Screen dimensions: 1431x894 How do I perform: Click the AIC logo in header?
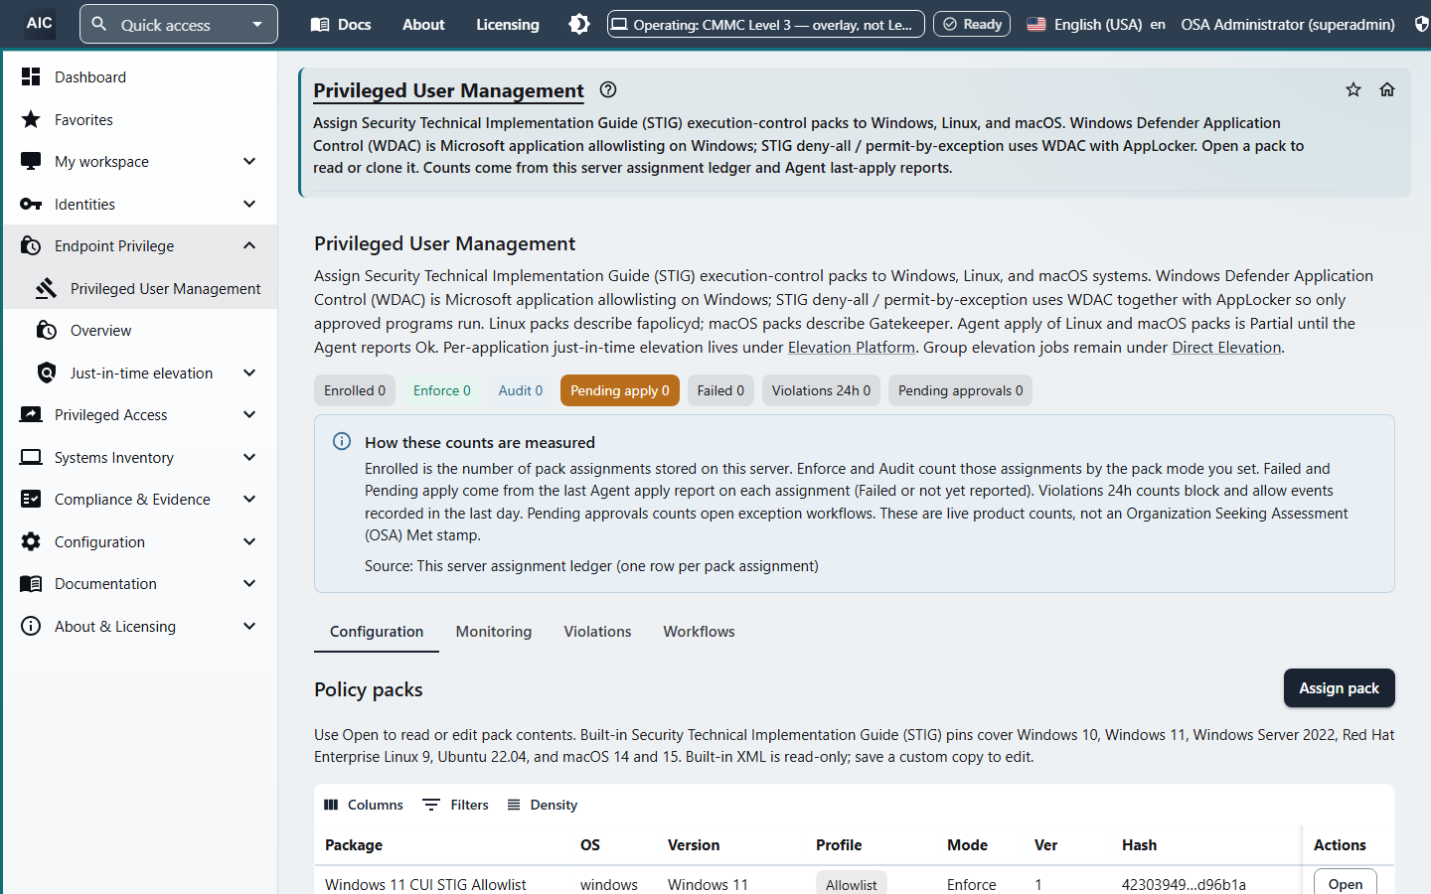pos(40,23)
